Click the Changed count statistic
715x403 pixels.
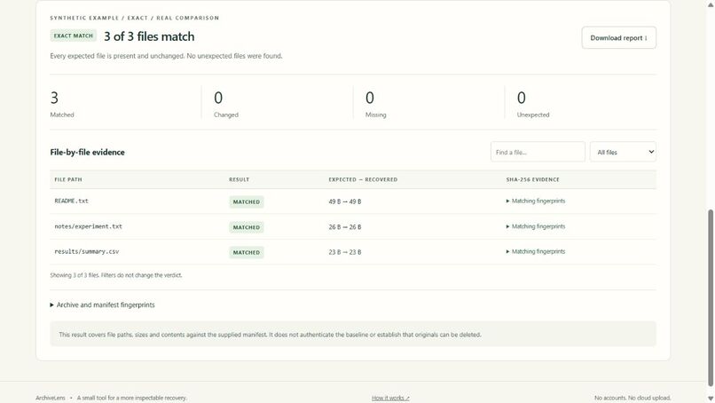pos(226,104)
